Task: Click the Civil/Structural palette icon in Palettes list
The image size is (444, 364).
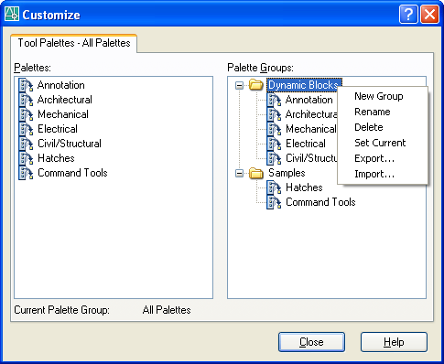Action: coord(26,144)
